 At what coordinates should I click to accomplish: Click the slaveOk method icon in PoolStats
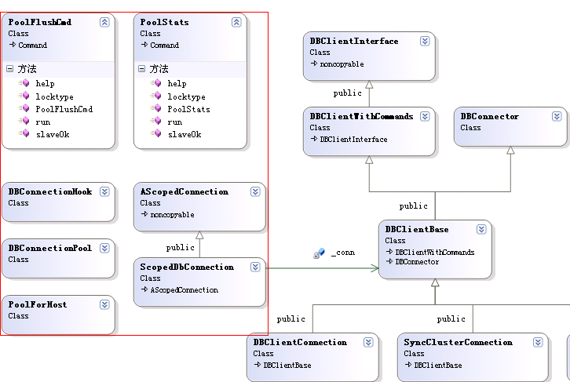(x=157, y=133)
